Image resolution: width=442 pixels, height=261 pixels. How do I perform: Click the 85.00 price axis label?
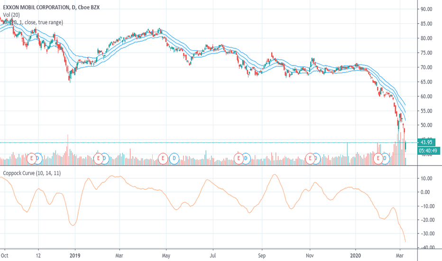(x=426, y=24)
